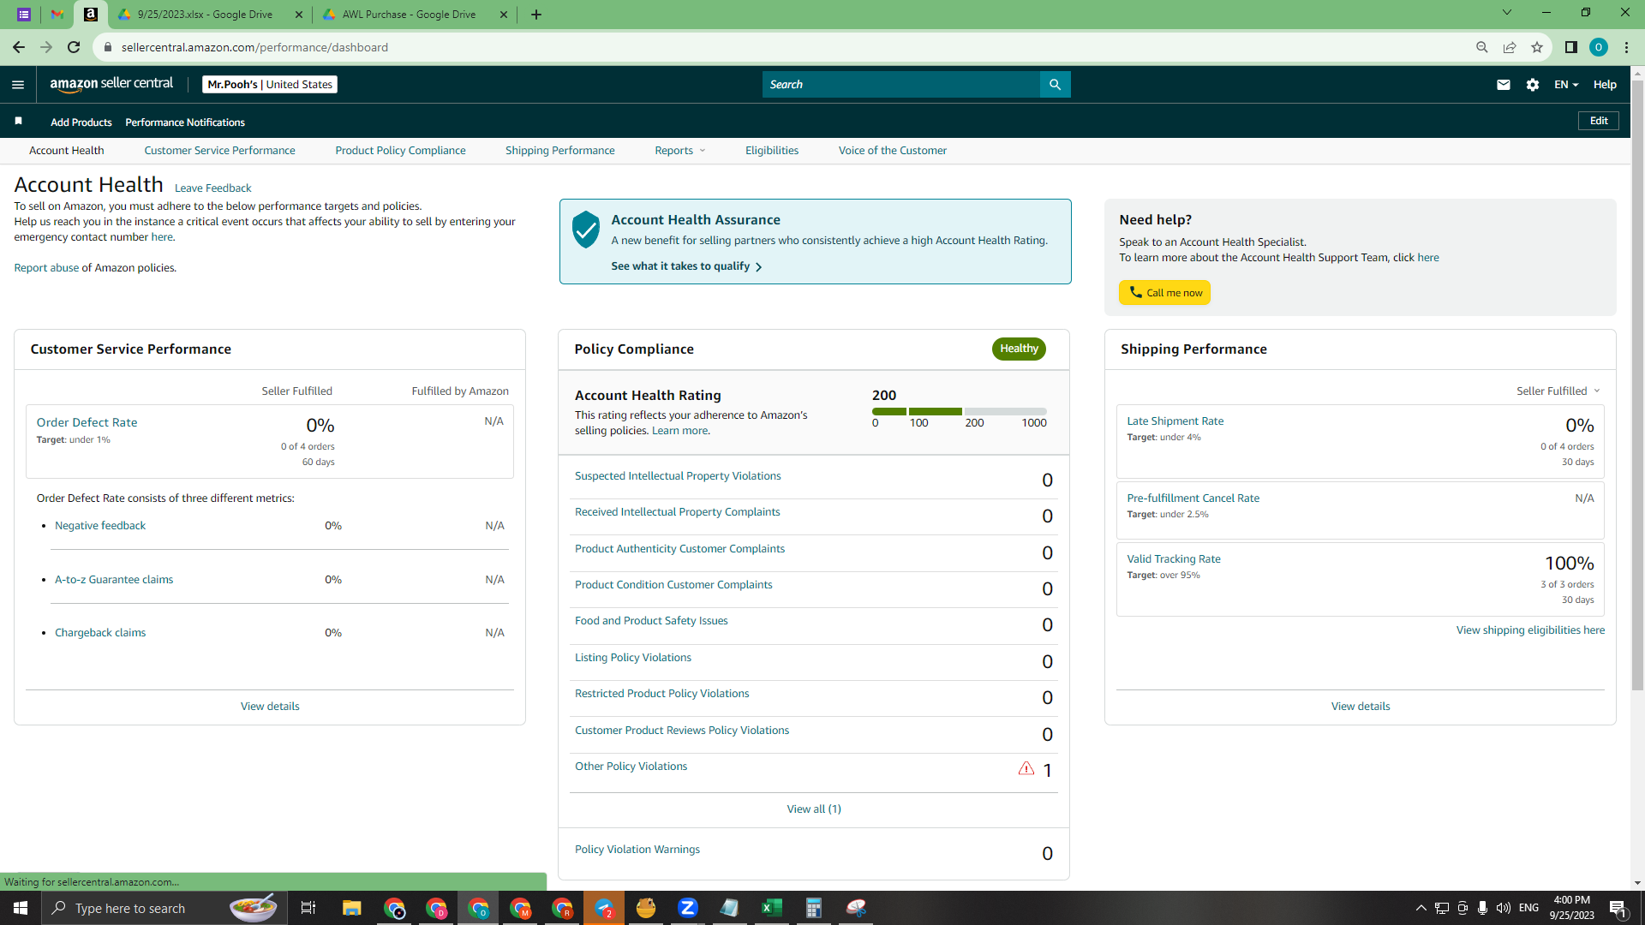Reload the page with the browser refresh icon

[74, 47]
